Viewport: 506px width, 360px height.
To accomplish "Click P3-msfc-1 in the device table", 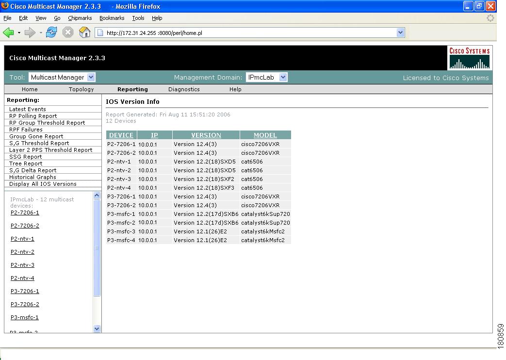I will pyautogui.click(x=121, y=214).
